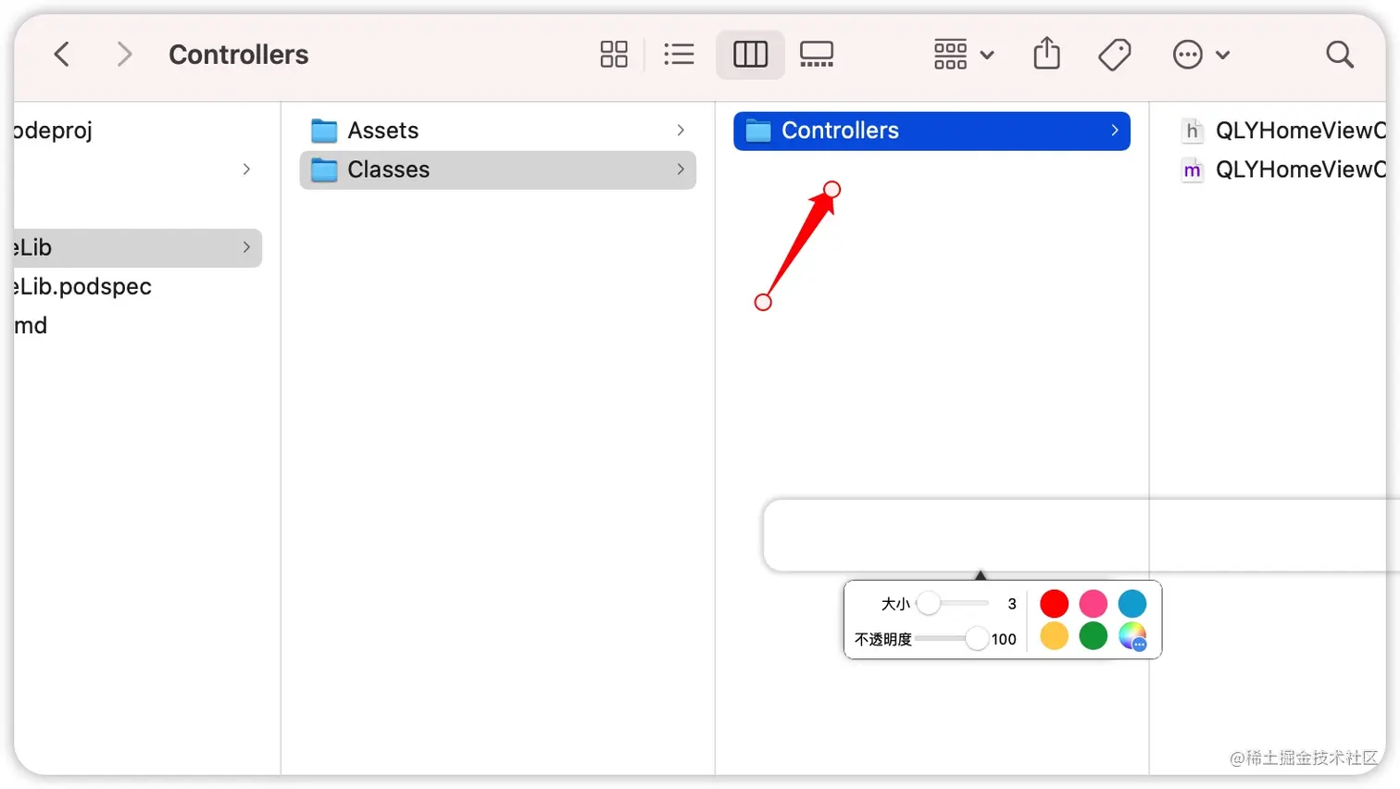Image resolution: width=1400 pixels, height=789 pixels.
Task: Click the search magnifier icon
Action: tap(1340, 55)
